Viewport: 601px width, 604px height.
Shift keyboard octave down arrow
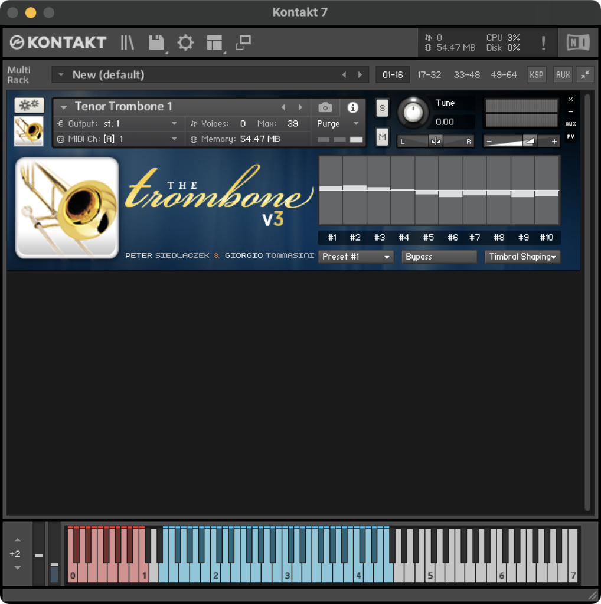(x=17, y=567)
